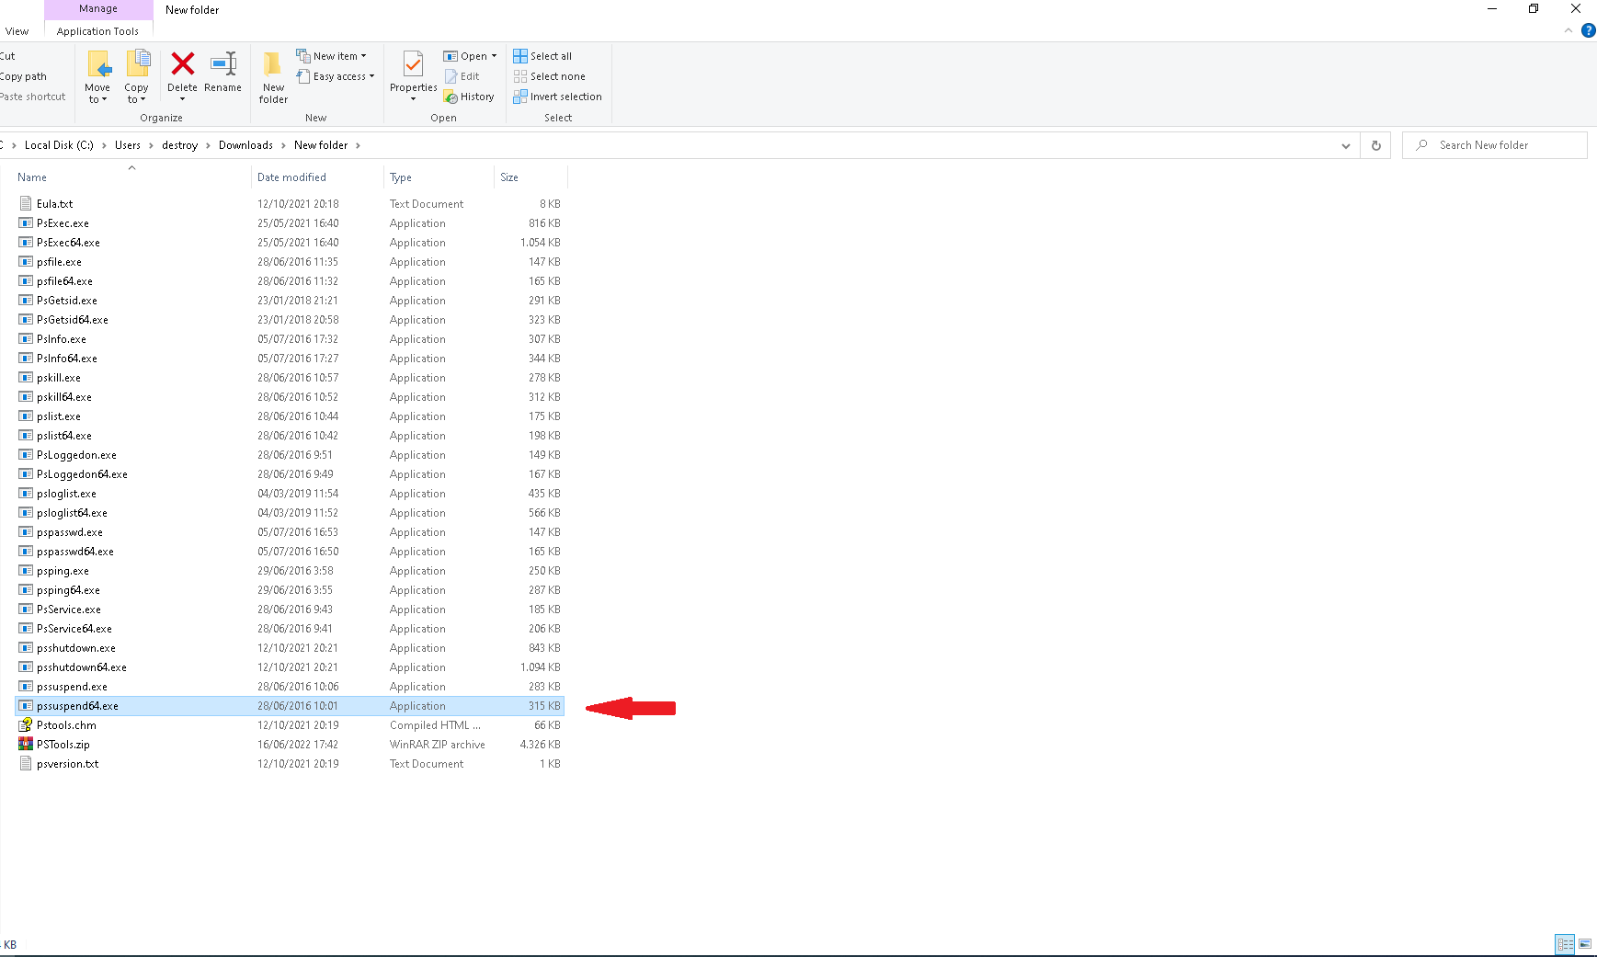Select the PsService64.exe file name
The width and height of the screenshot is (1597, 957).
(x=74, y=629)
